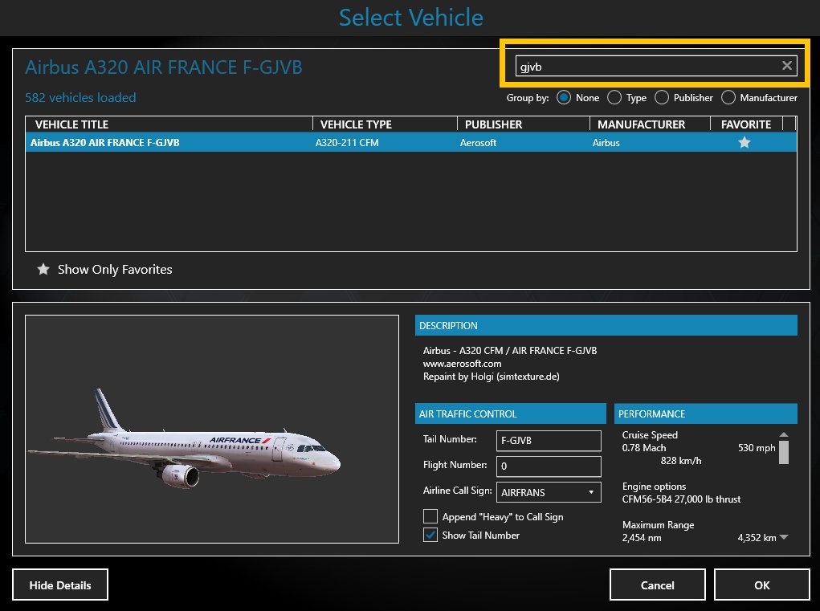Click the Airbus manufacturer cell

[606, 142]
